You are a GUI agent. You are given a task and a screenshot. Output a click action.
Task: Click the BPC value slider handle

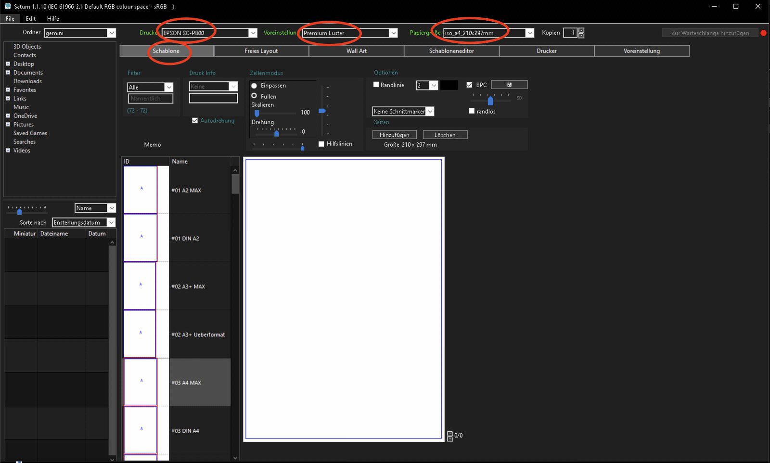point(490,101)
